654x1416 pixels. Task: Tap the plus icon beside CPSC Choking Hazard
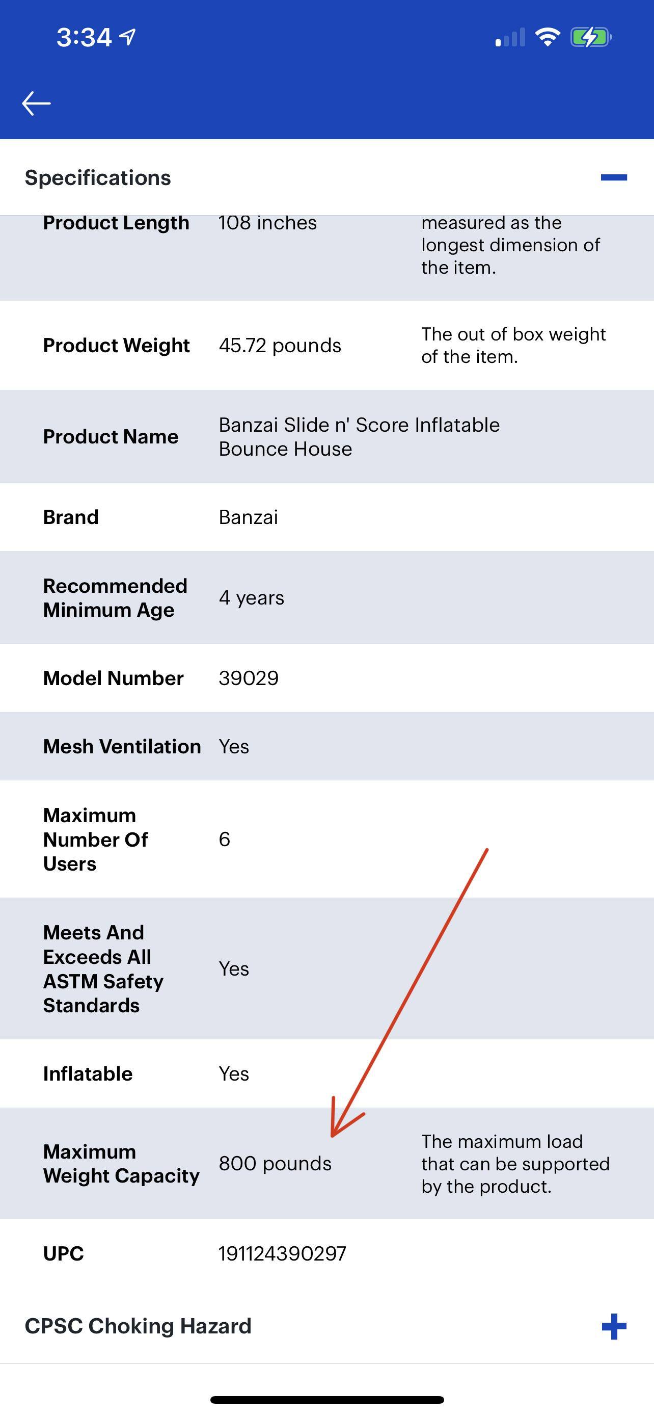point(613,1325)
